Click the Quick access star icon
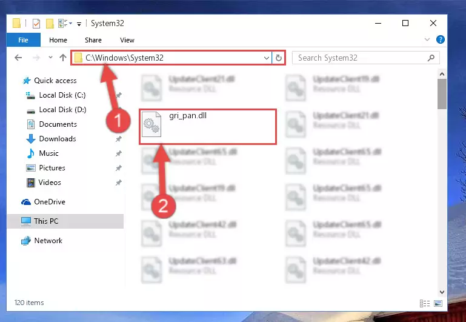 click(27, 81)
